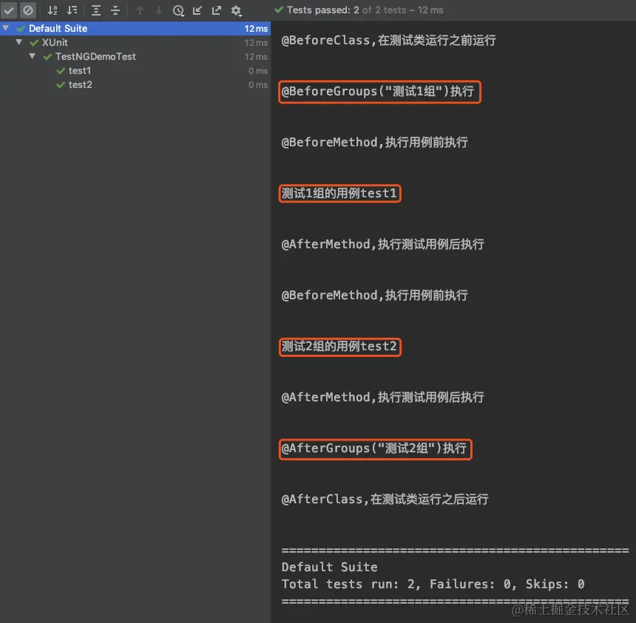Click the green check beside XUnit
Image resolution: width=636 pixels, height=623 pixels.
point(34,43)
